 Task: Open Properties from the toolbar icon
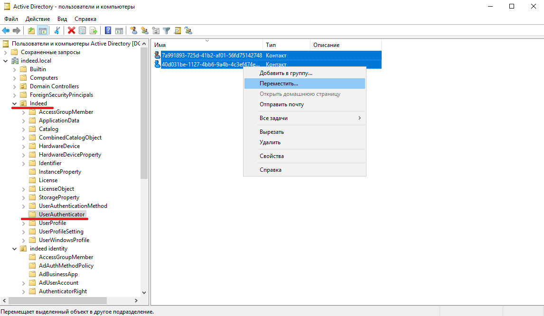click(x=83, y=31)
